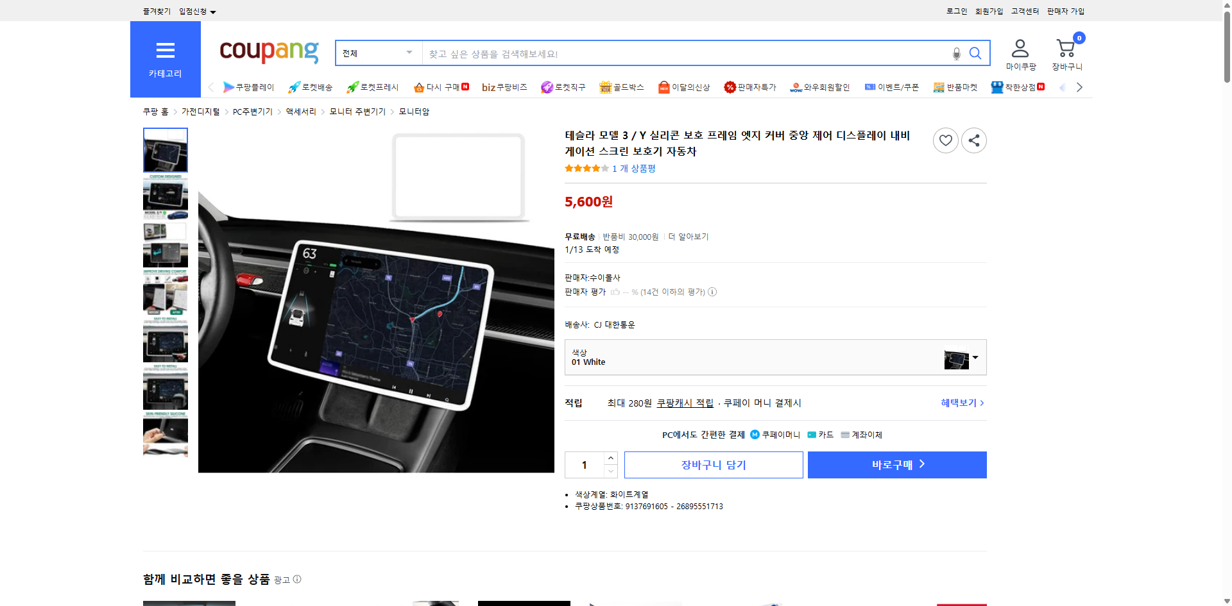
Task: Open the 1 개 상품평 reviews link
Action: click(x=633, y=168)
